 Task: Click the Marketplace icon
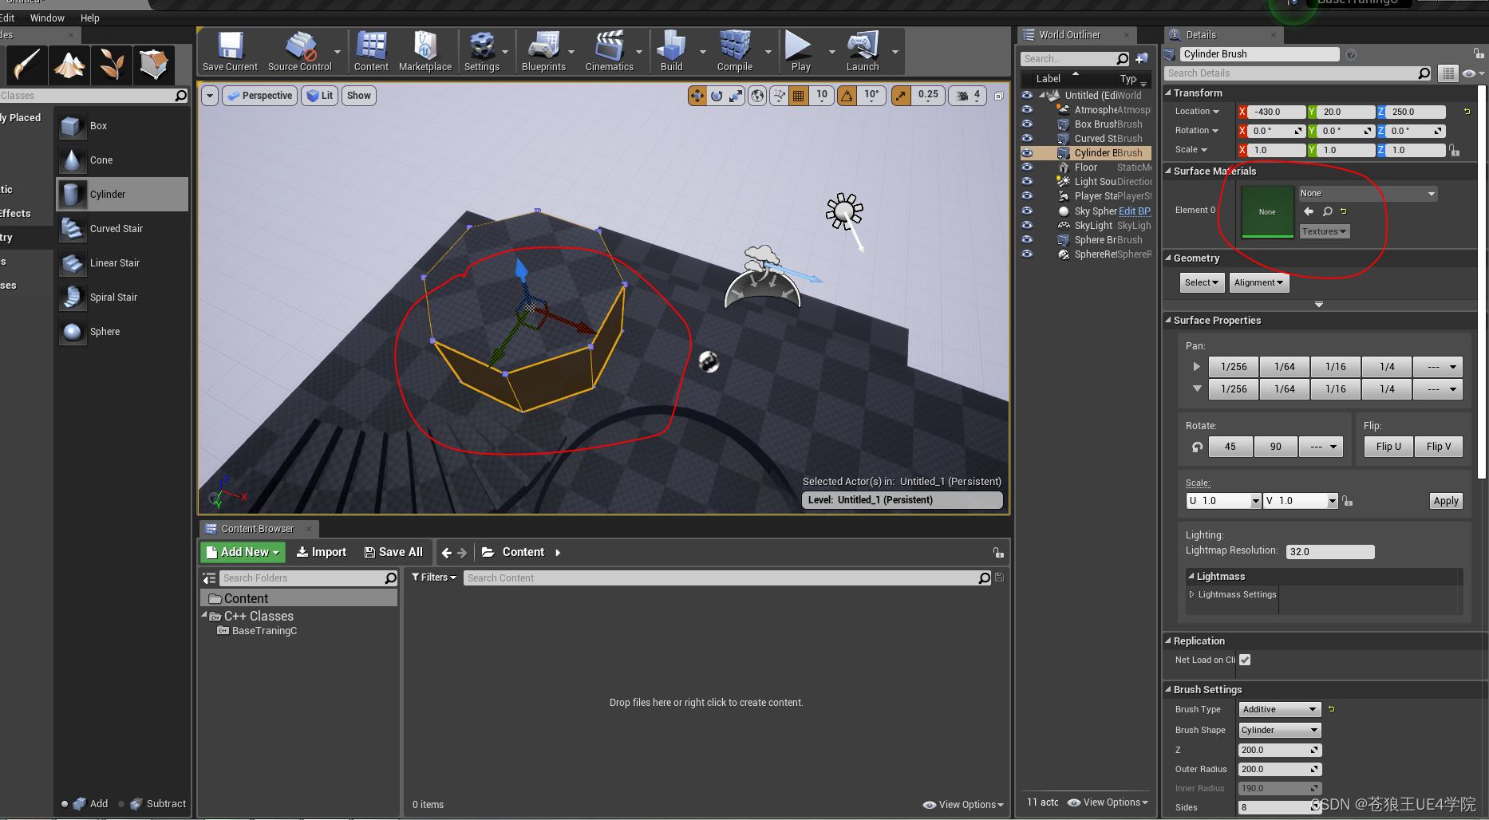point(425,51)
